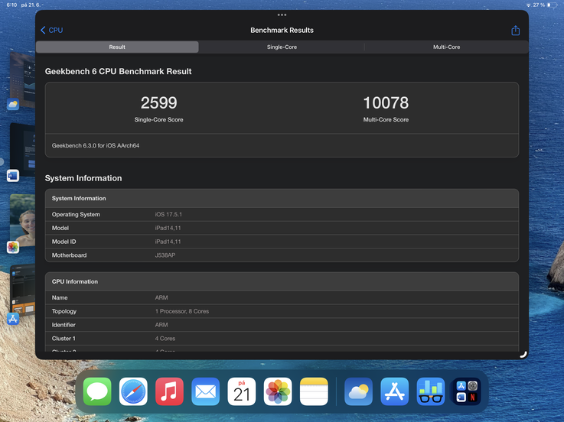Open the Multi-Core tab

pyautogui.click(x=446, y=47)
